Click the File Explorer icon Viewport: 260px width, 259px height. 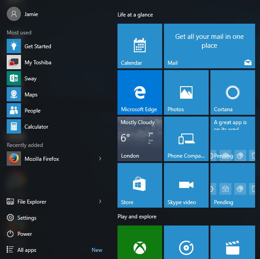click(10, 201)
